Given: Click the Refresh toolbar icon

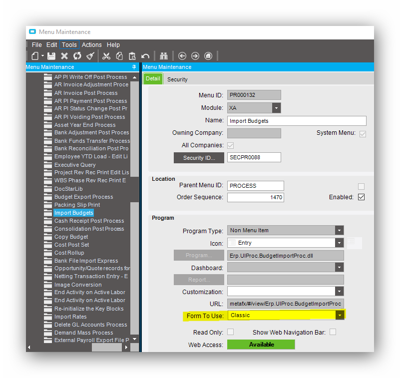Looking at the screenshot, I should coord(77,56).
